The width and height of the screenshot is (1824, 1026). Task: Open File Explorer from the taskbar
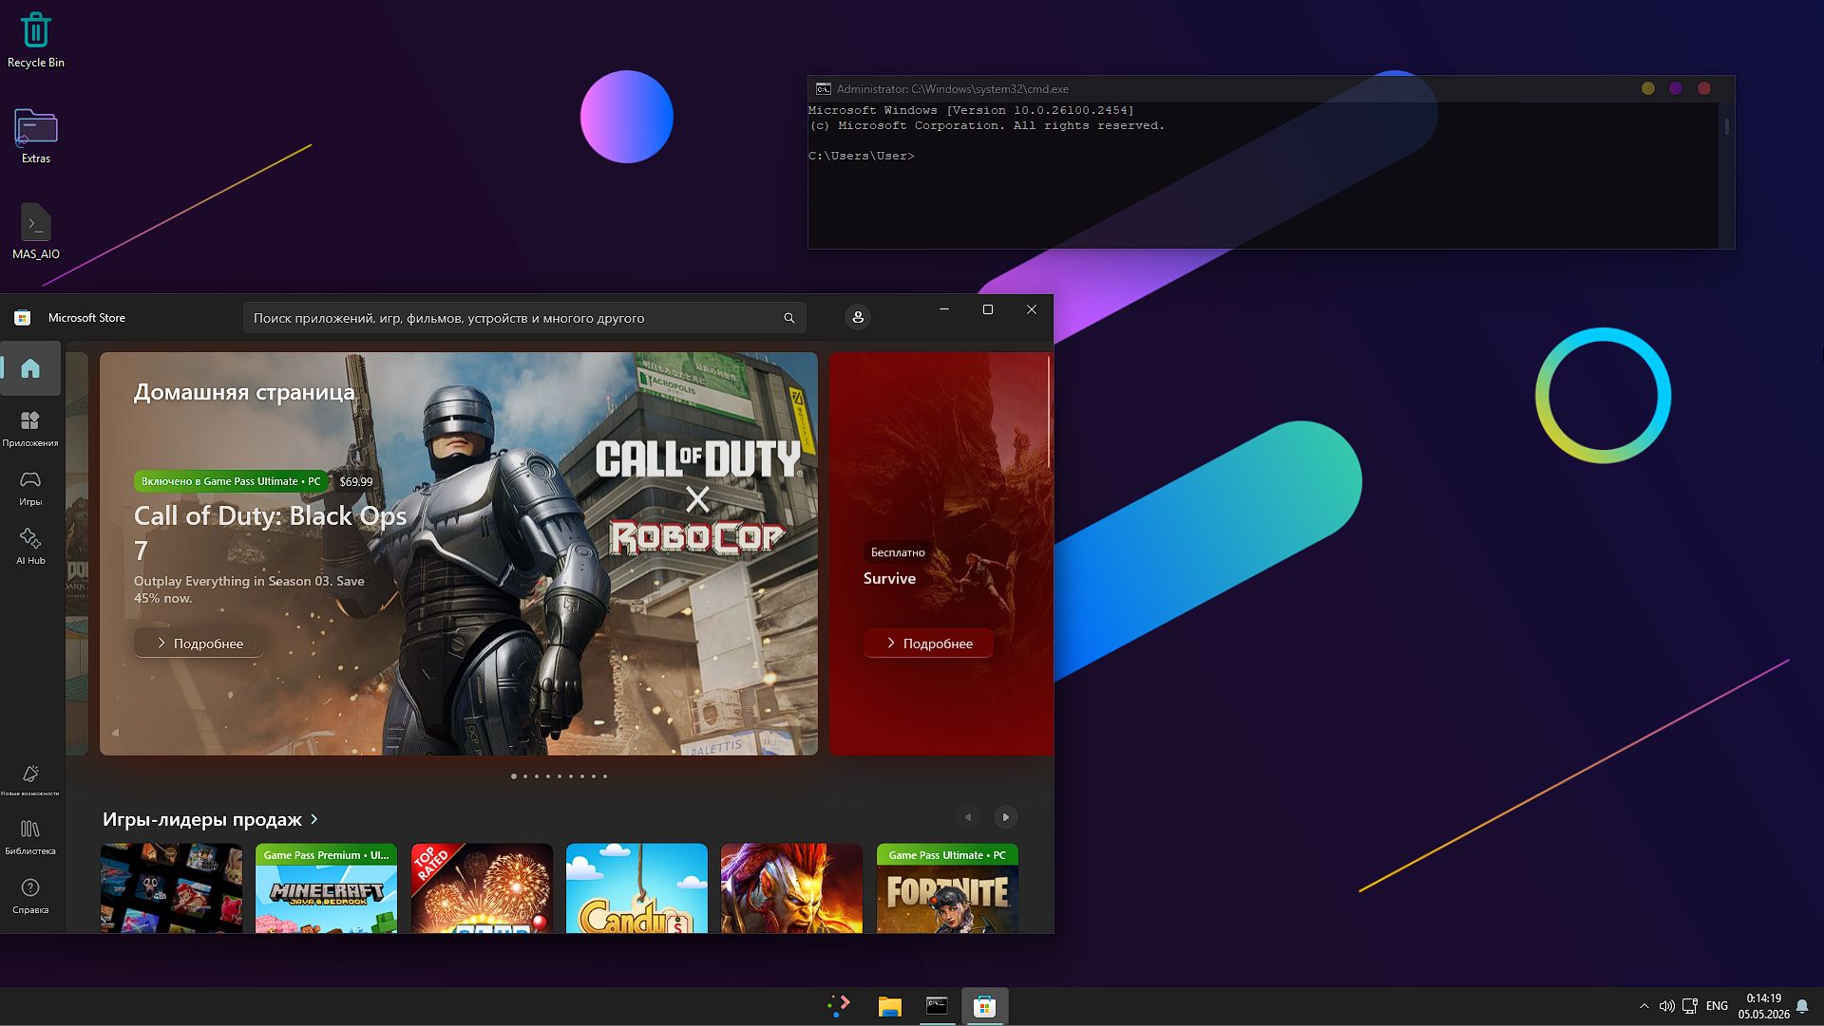tap(889, 1006)
